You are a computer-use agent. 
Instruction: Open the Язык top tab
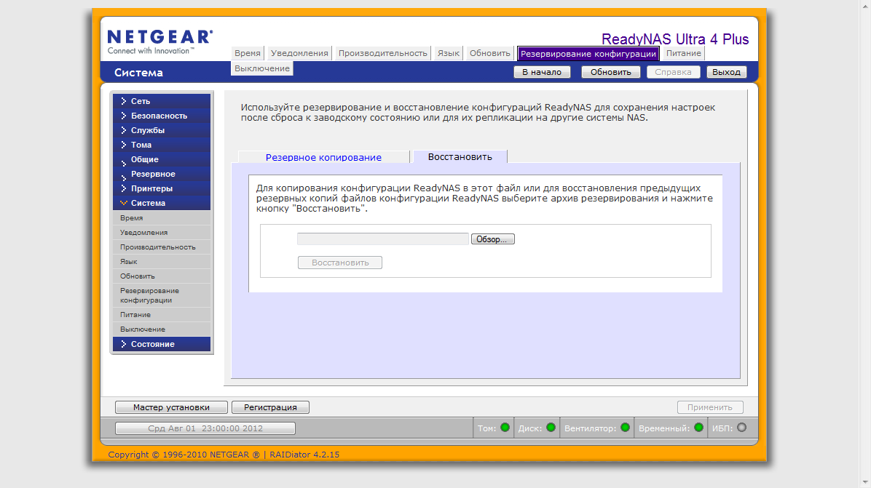point(449,53)
